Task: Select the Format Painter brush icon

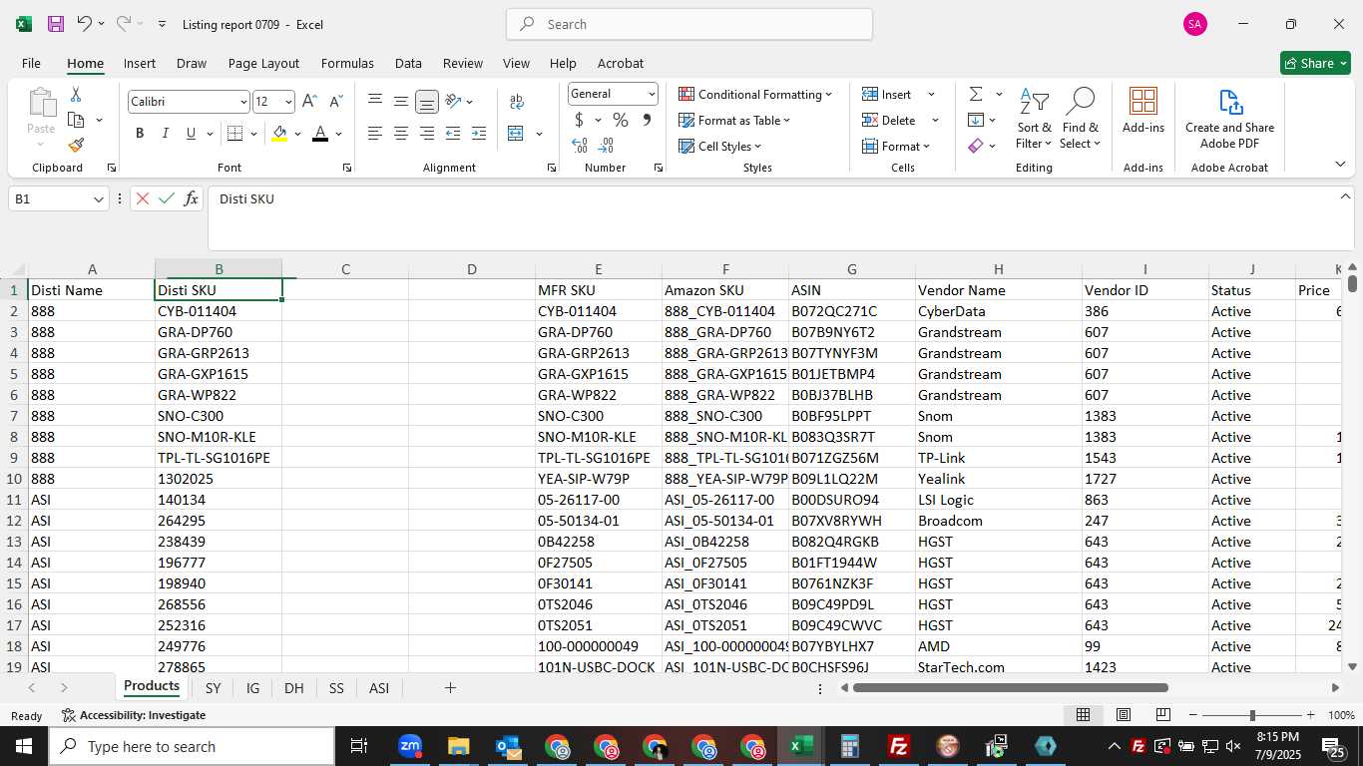Action: click(x=76, y=146)
